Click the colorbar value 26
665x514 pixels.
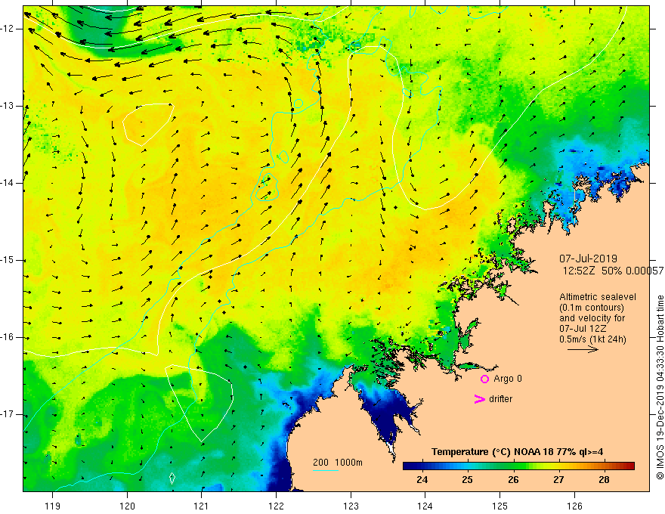(x=513, y=480)
